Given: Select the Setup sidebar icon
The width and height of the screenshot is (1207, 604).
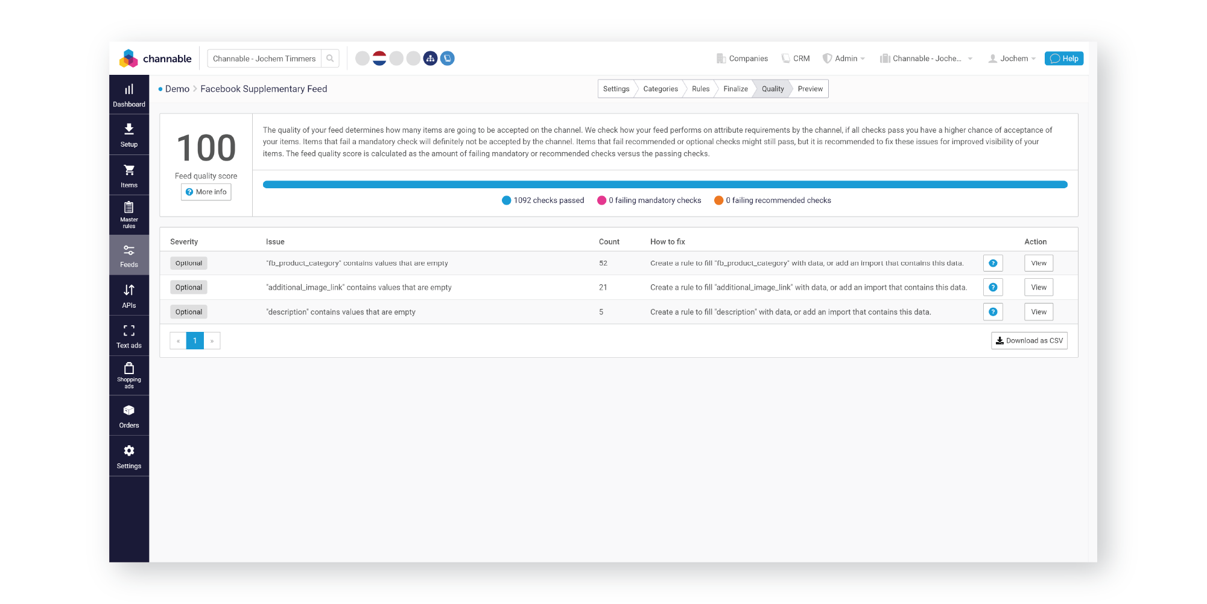Looking at the screenshot, I should (x=128, y=135).
